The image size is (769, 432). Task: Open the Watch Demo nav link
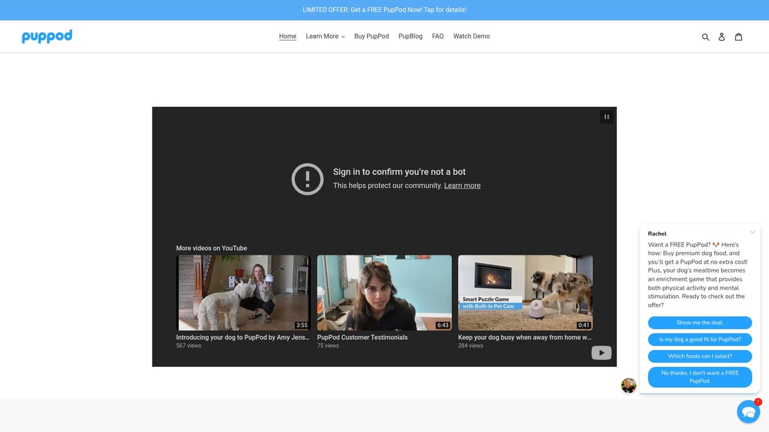471,36
